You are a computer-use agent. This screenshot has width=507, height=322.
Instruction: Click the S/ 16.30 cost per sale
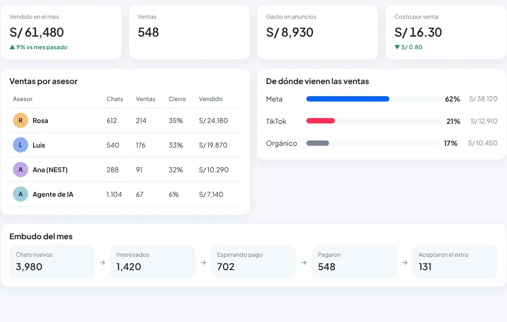[x=418, y=32]
